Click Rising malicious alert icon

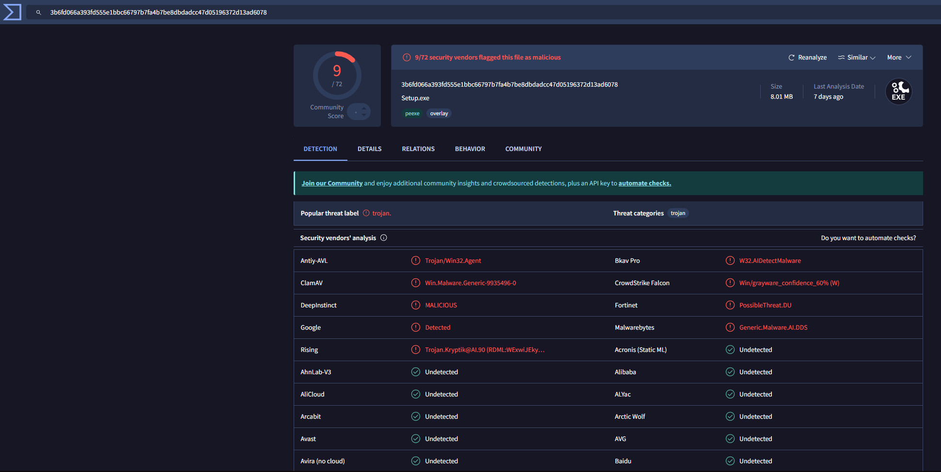coord(416,350)
